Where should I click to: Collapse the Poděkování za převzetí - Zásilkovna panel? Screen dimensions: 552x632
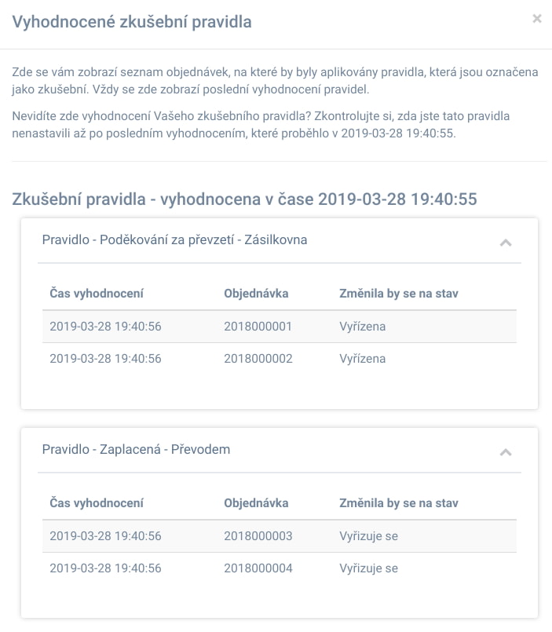(x=506, y=243)
